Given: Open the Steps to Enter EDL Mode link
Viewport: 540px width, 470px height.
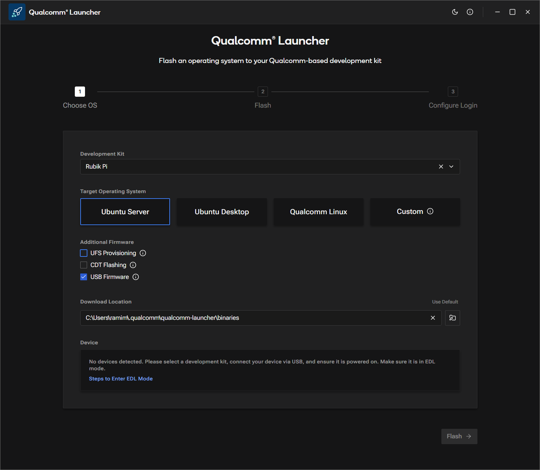Looking at the screenshot, I should pyautogui.click(x=121, y=379).
